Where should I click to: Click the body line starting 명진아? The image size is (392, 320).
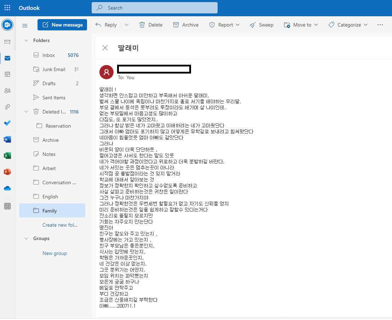[106, 228]
